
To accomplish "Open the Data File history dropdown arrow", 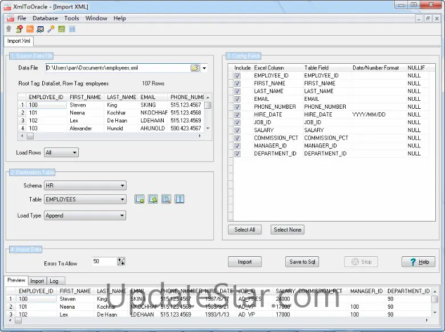I will [204, 68].
